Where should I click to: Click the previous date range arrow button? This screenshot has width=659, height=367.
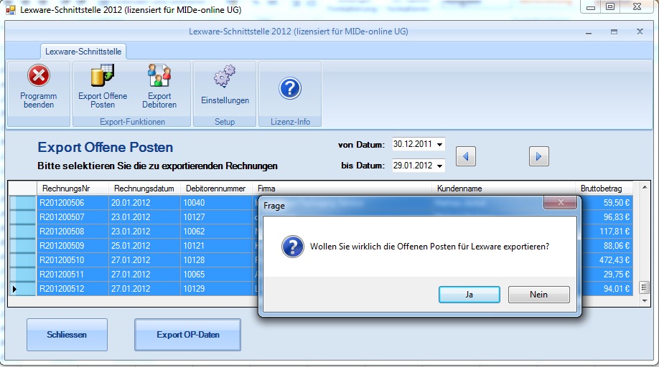[466, 156]
